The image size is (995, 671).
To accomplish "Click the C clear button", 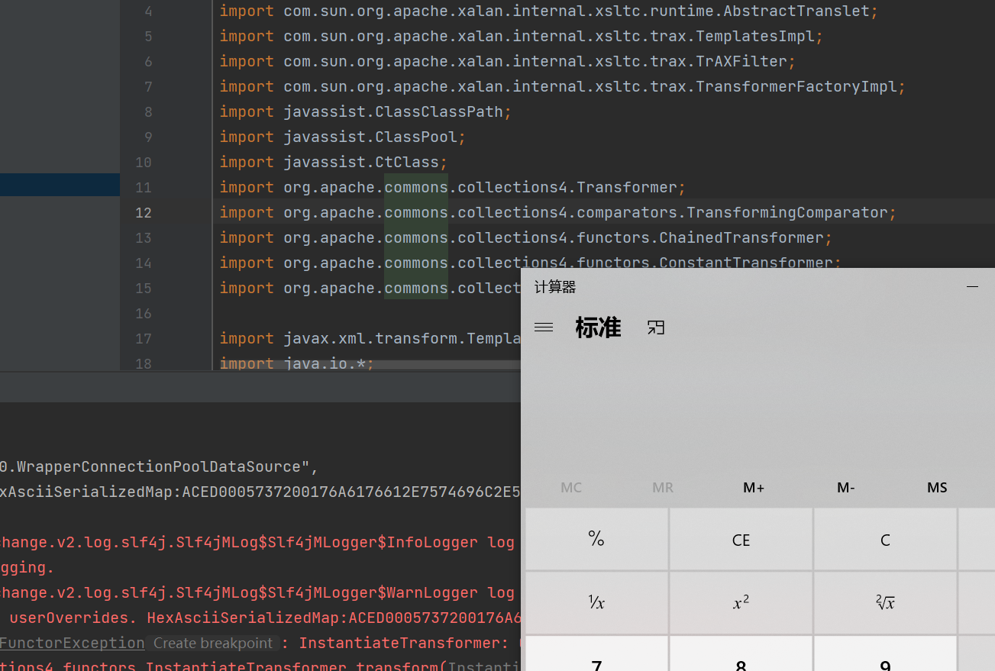I will pos(885,540).
